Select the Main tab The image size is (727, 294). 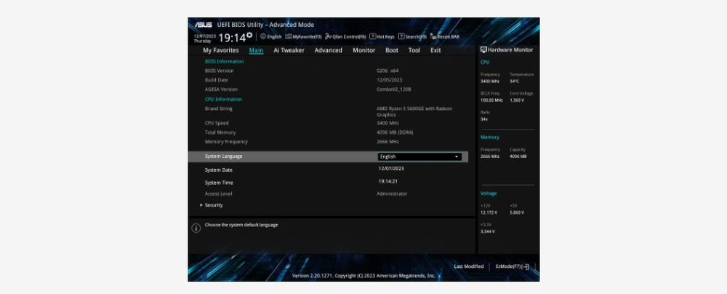[x=256, y=50]
